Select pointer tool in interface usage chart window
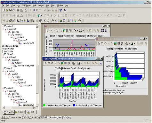 47,31
